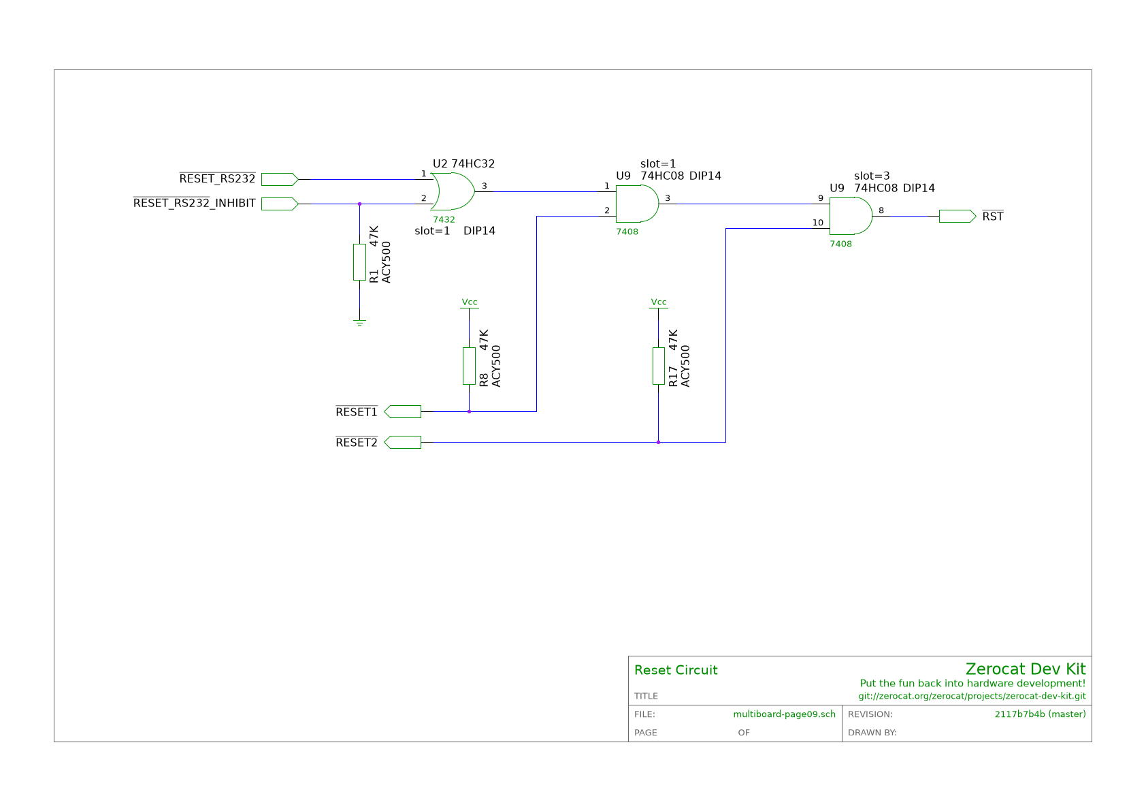The height and width of the screenshot is (811, 1146).
Task: Click the 'Put the fun back' tagline
Action: 972,683
